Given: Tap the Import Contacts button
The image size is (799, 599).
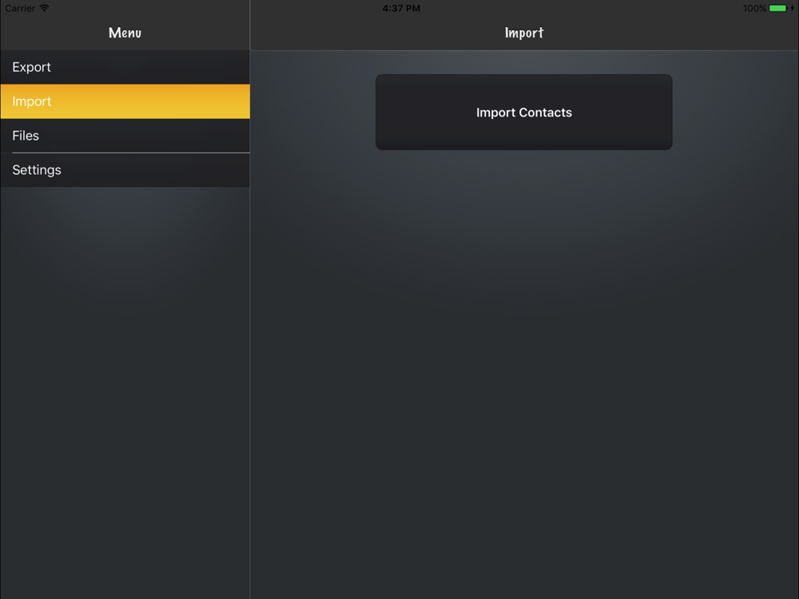Looking at the screenshot, I should (524, 112).
